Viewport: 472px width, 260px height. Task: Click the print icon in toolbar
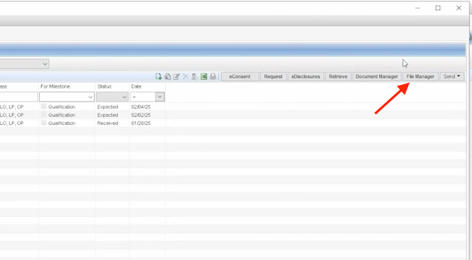coord(213,76)
